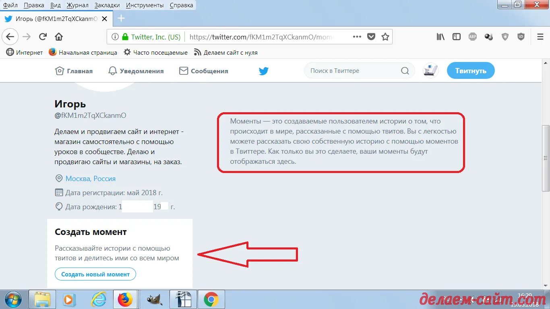Viewport: 550px width, 309px height.
Task: Open new browser tab with plus
Action: (121, 19)
